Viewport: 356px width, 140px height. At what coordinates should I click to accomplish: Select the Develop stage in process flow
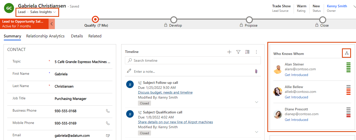[173, 20]
